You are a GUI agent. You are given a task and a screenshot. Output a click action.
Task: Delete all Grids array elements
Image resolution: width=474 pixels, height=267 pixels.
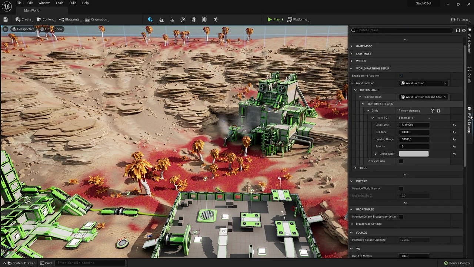tap(438, 111)
